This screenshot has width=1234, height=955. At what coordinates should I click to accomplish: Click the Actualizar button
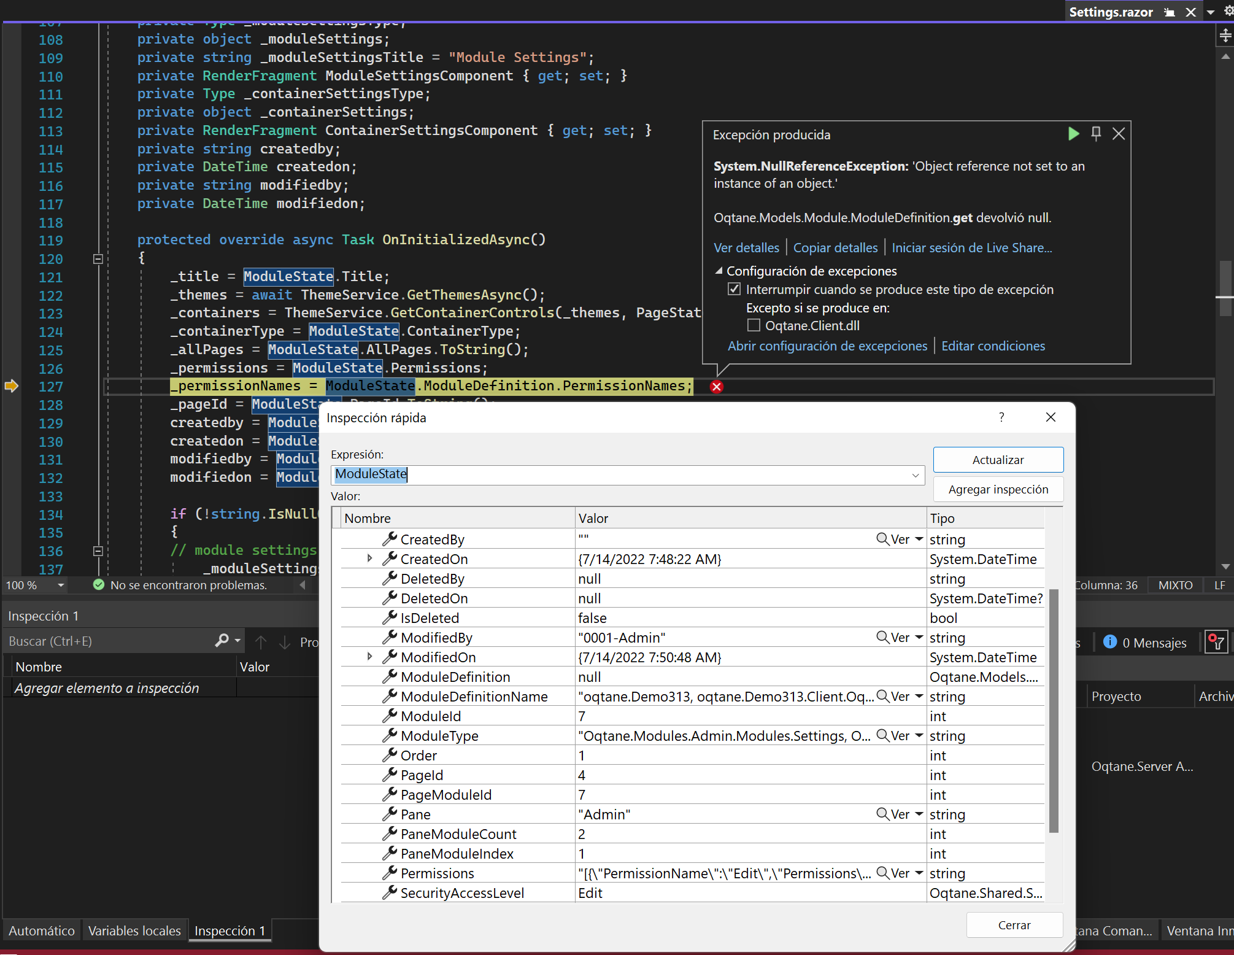(x=998, y=460)
